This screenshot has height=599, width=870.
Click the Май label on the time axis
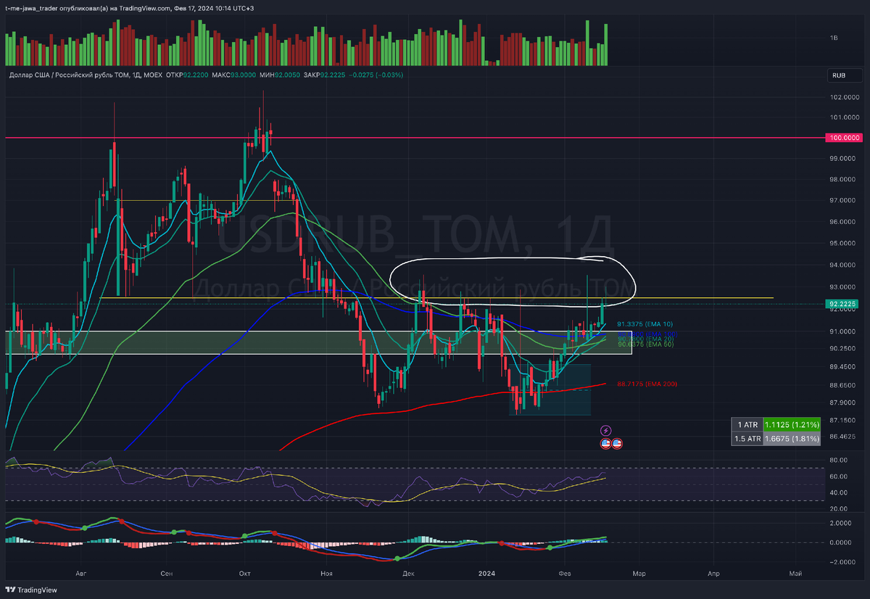(x=795, y=574)
